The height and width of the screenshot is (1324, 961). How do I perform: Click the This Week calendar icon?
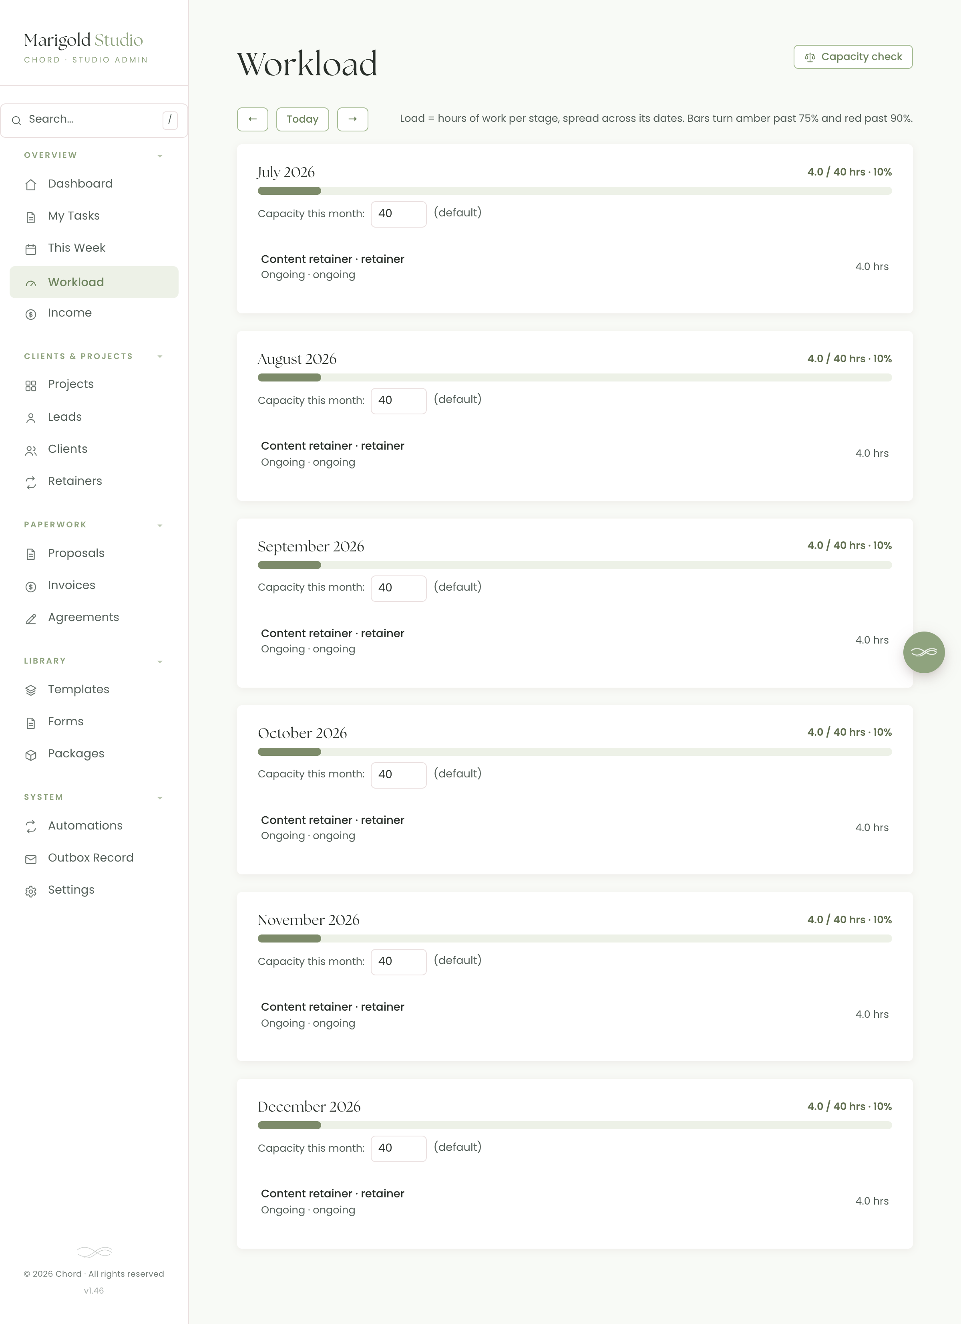31,249
